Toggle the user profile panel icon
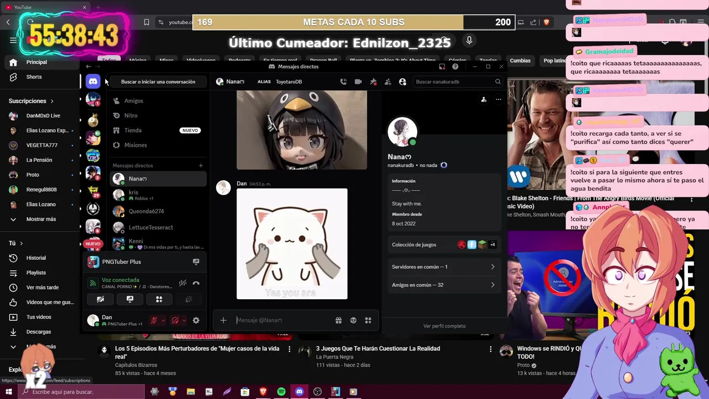 (x=403, y=81)
